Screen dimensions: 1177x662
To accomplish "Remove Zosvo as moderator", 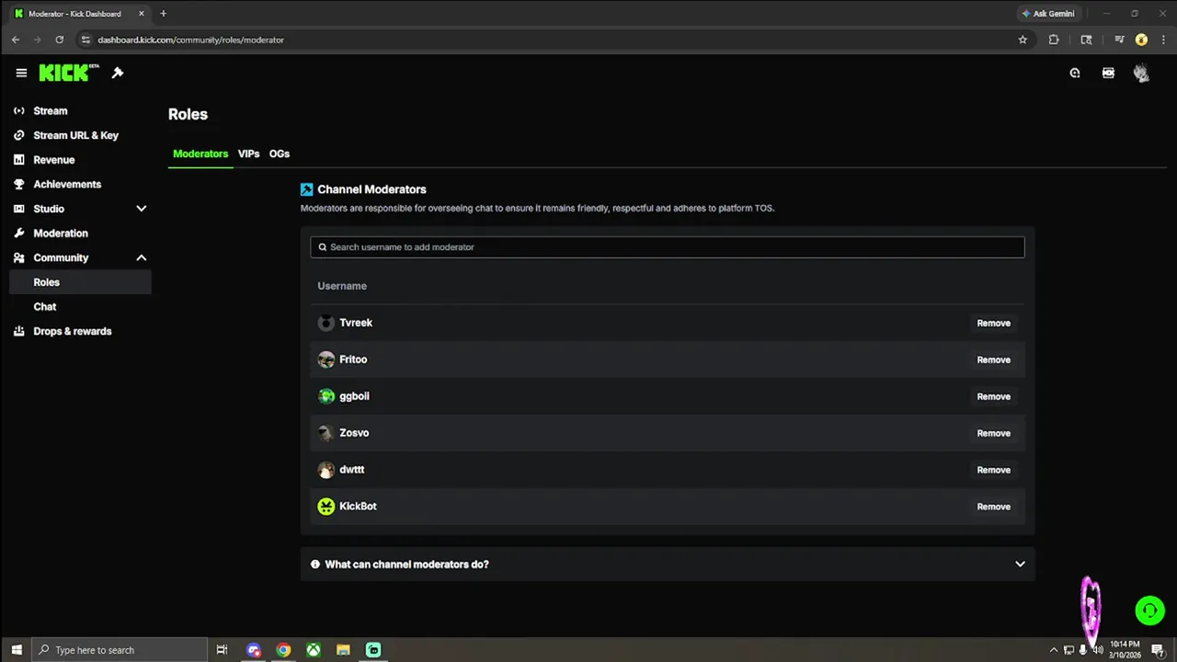I will [993, 434].
